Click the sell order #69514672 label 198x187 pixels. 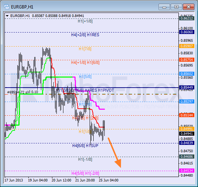click(22, 92)
